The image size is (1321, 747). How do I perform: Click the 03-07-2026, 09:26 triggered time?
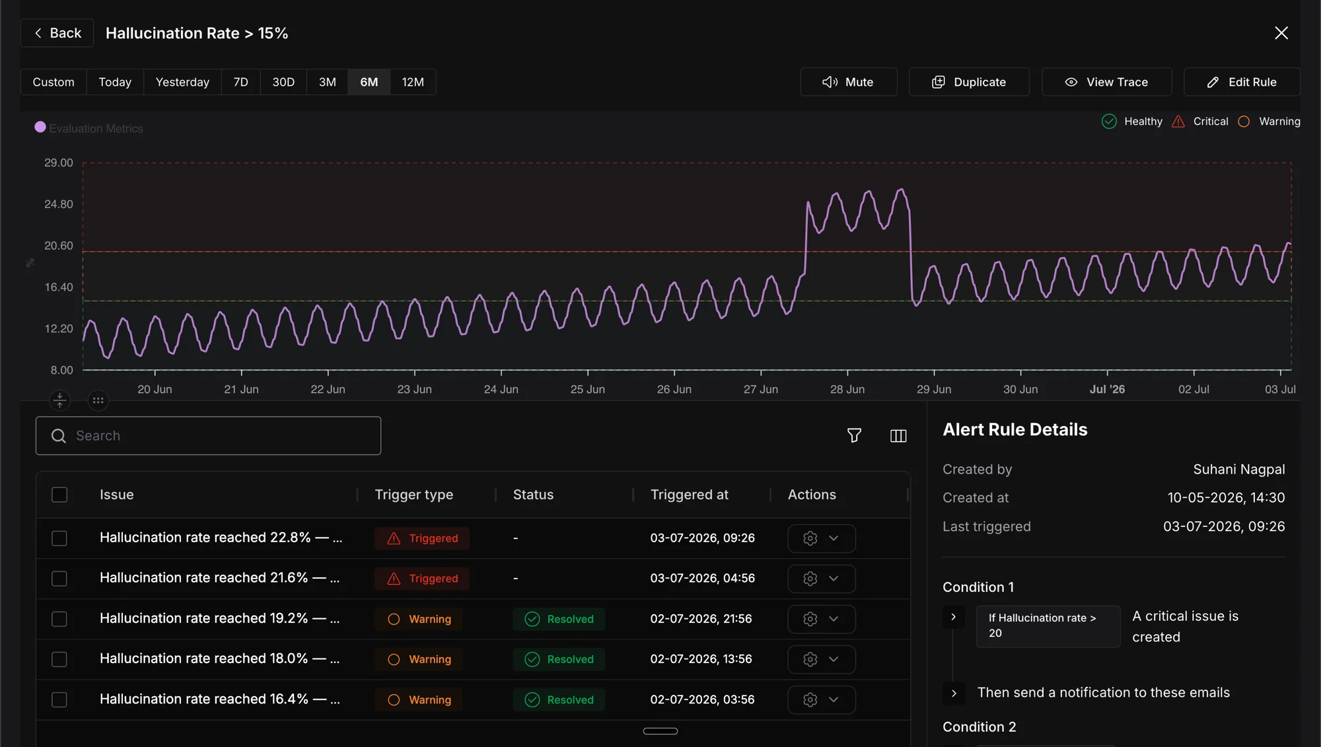[702, 538]
